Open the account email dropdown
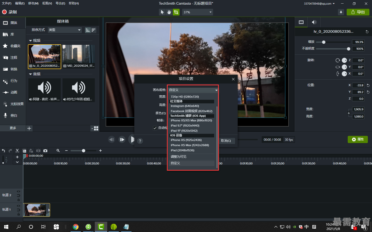Screen dimensions: 372x232 click(x=319, y=4)
